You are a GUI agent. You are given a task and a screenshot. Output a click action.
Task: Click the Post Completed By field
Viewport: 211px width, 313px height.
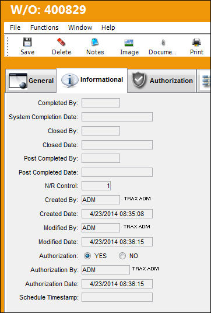[101, 158]
